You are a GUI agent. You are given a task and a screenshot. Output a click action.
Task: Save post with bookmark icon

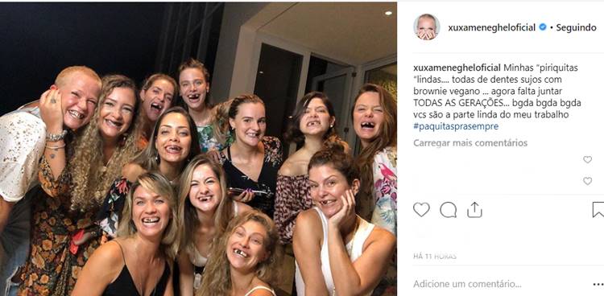tap(598, 210)
